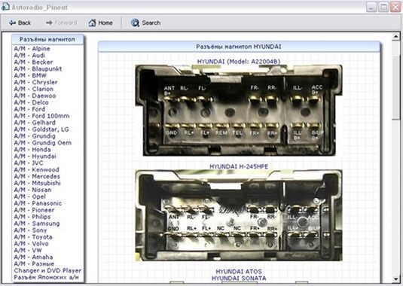This screenshot has width=403, height=286.
Task: Click scrollbar down arrow button
Action: [395, 279]
